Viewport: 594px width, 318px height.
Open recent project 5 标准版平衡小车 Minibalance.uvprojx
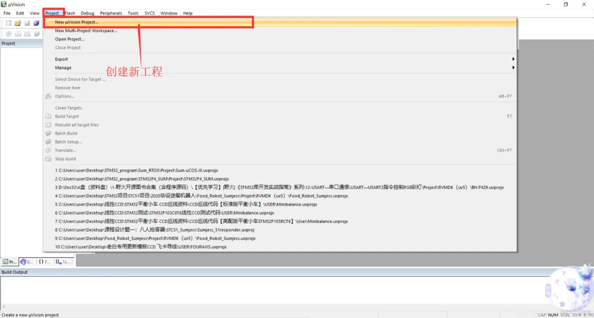coord(280,204)
